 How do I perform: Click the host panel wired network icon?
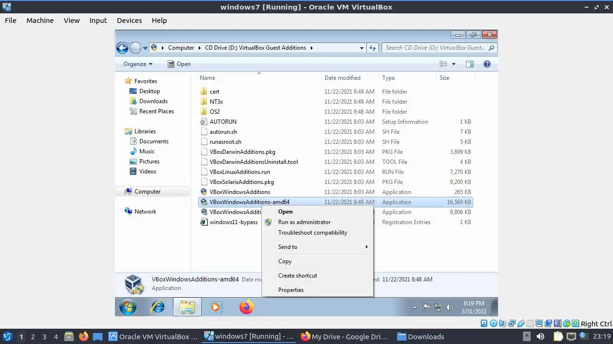click(571, 336)
